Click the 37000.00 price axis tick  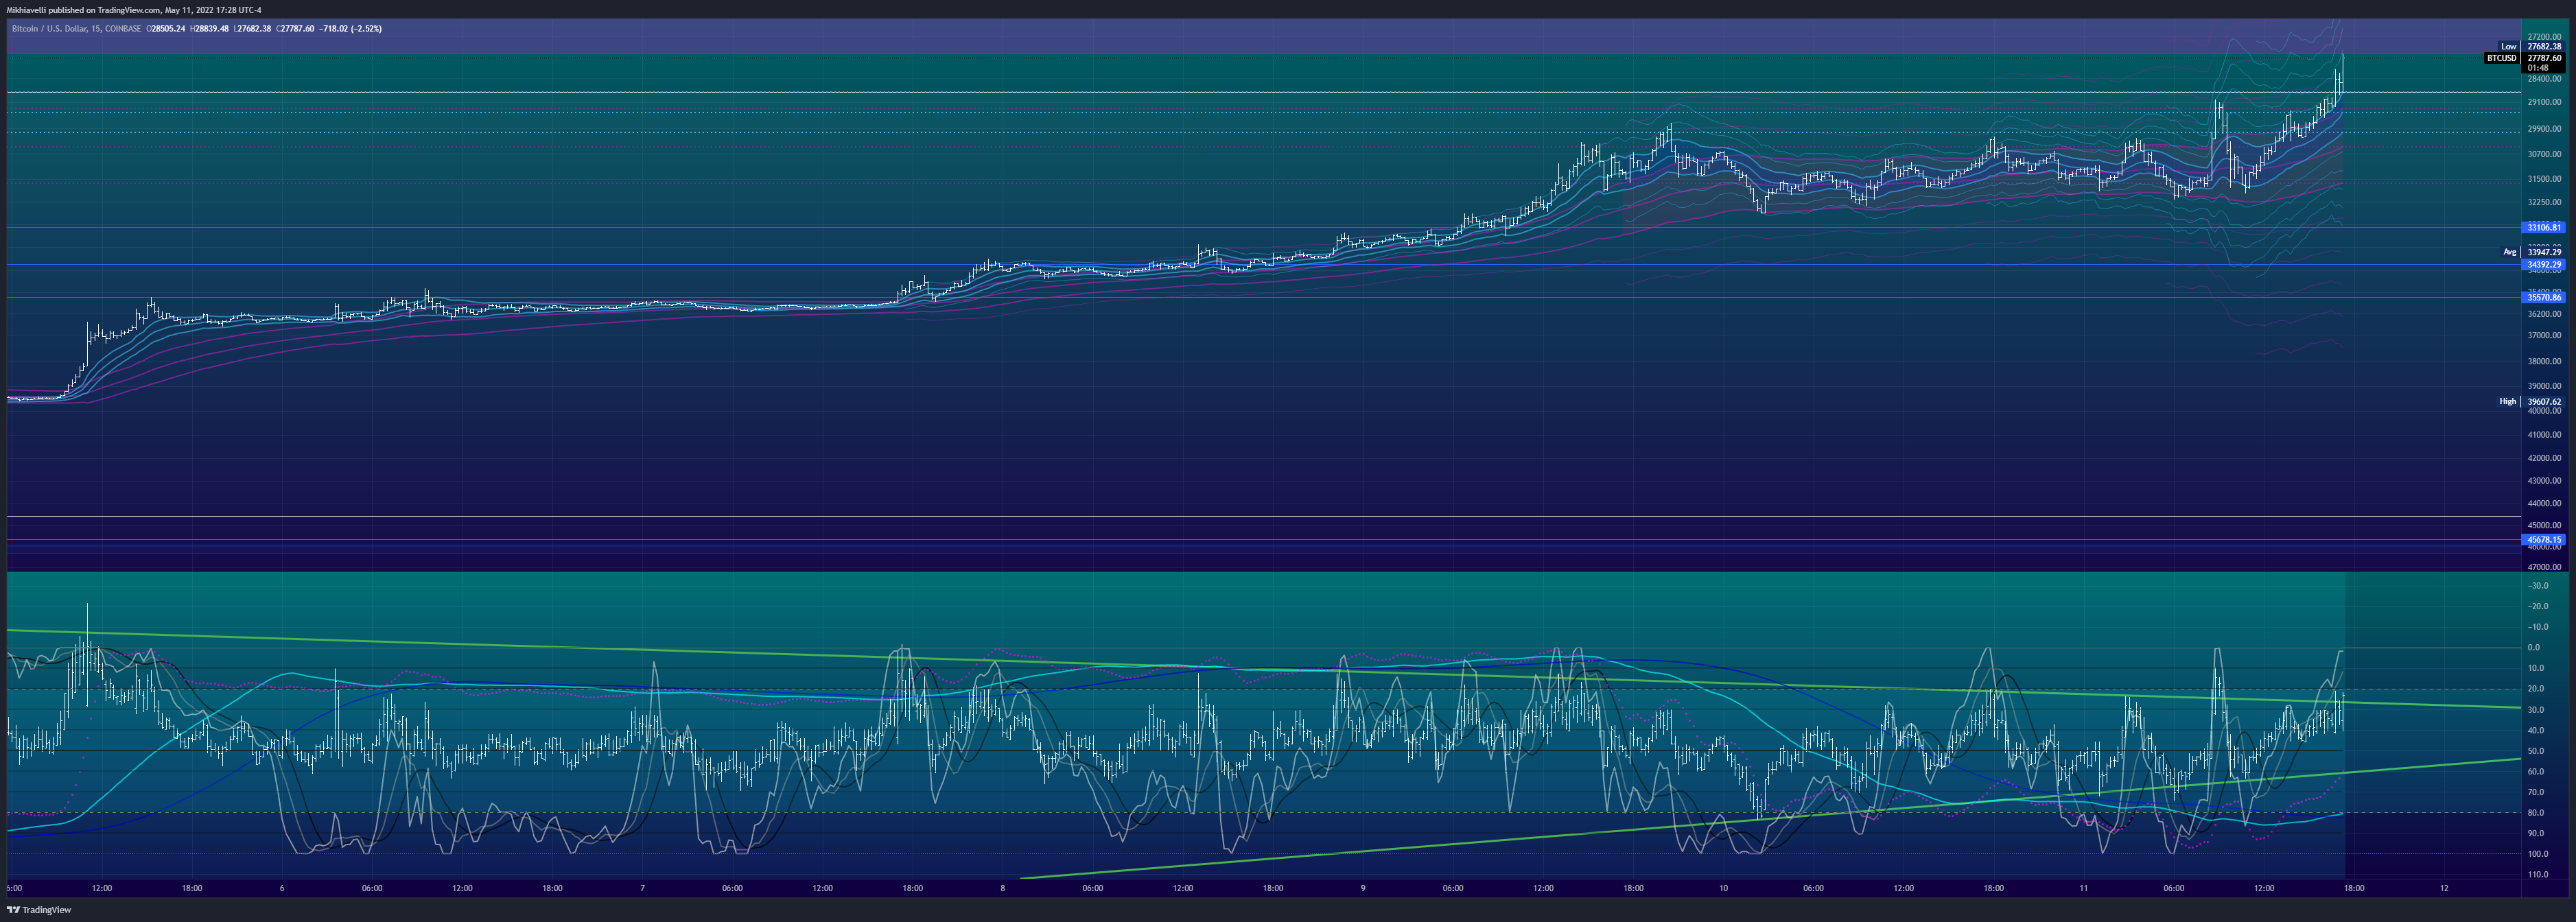point(2544,336)
